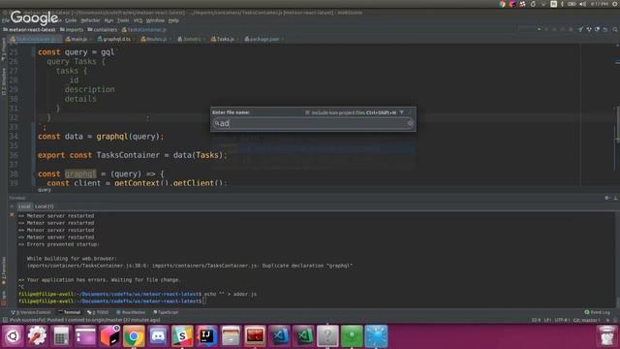Viewport: 620px width, 349px height.
Task: Open the Code menu
Action: point(71,20)
